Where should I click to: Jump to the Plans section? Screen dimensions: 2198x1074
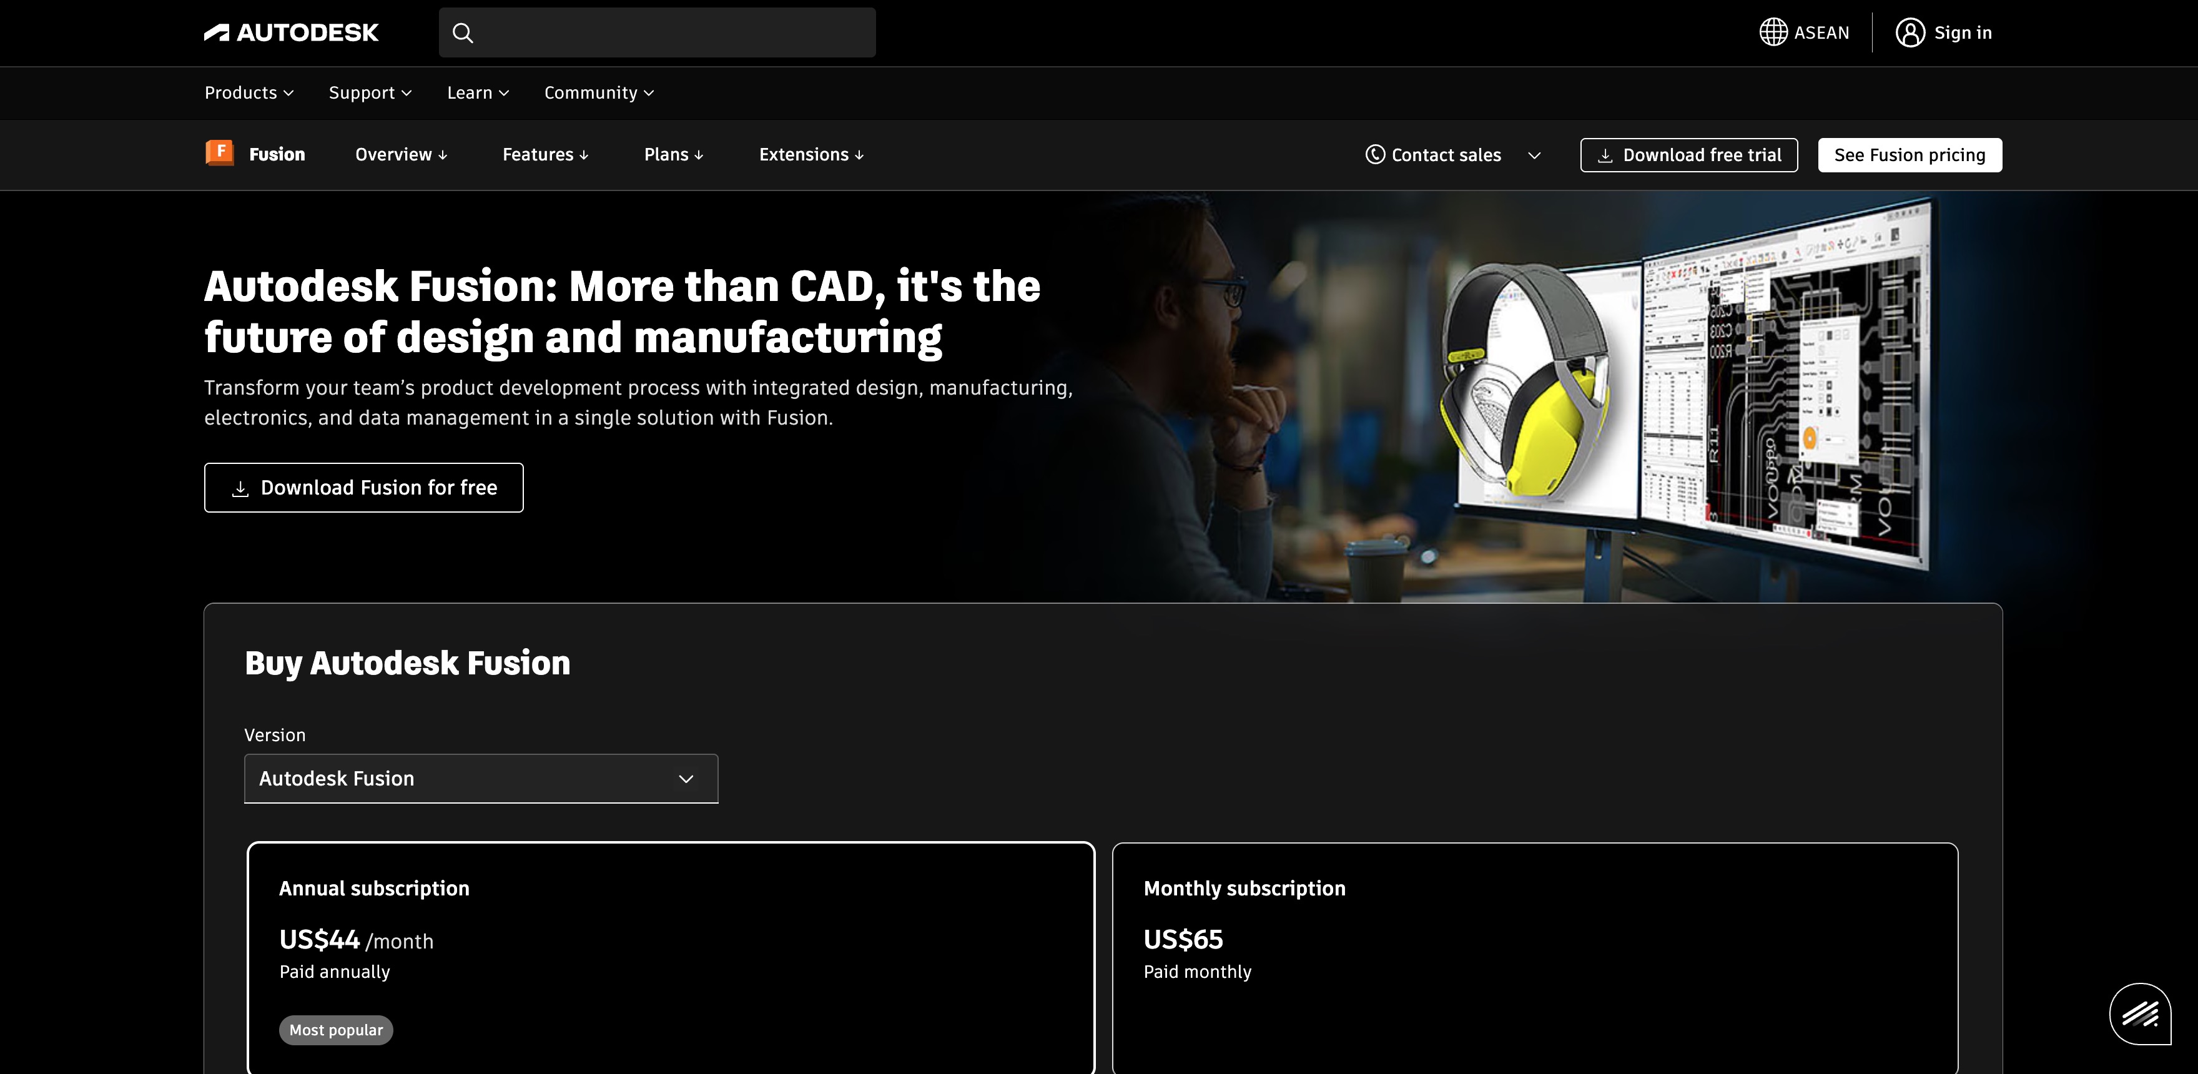pos(673,154)
